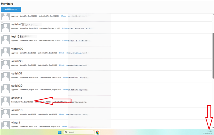Tick the checkbox for satish11

(x=2, y=98)
